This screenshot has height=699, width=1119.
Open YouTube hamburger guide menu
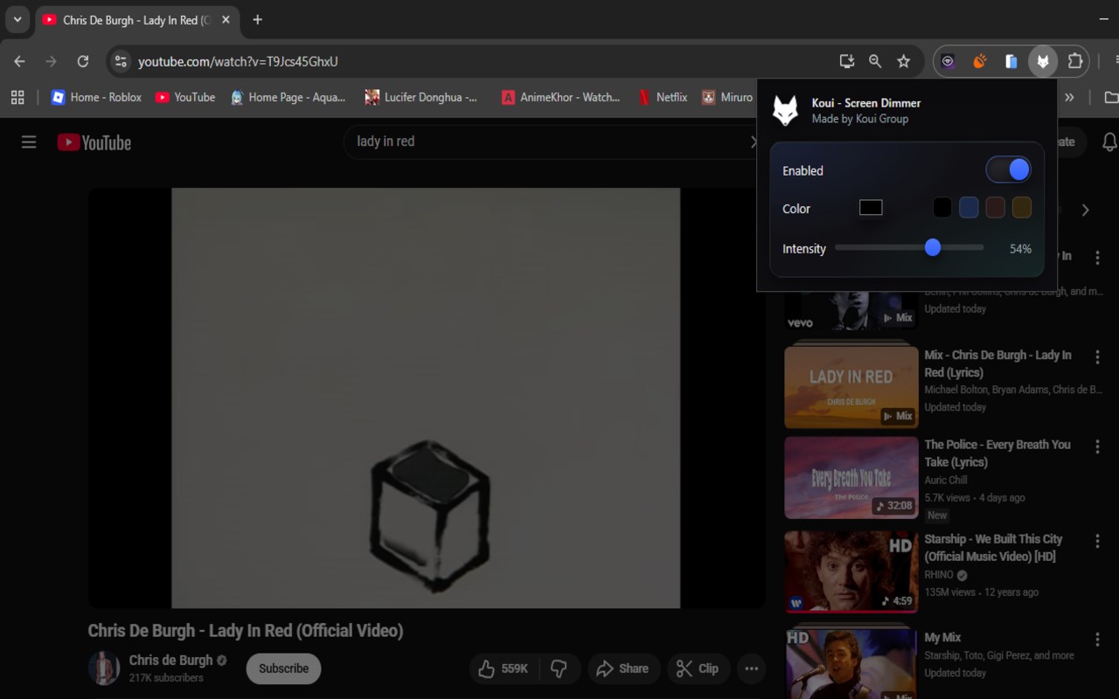[x=29, y=142]
